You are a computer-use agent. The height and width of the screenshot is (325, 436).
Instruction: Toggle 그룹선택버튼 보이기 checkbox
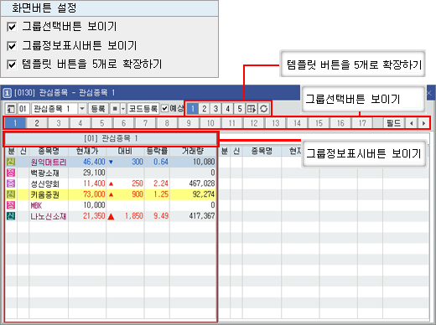pos(12,27)
